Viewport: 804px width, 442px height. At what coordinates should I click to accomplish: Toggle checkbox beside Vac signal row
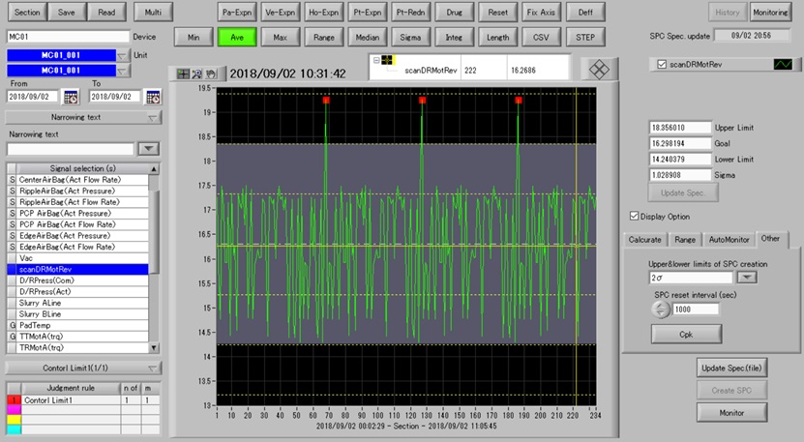(13, 258)
